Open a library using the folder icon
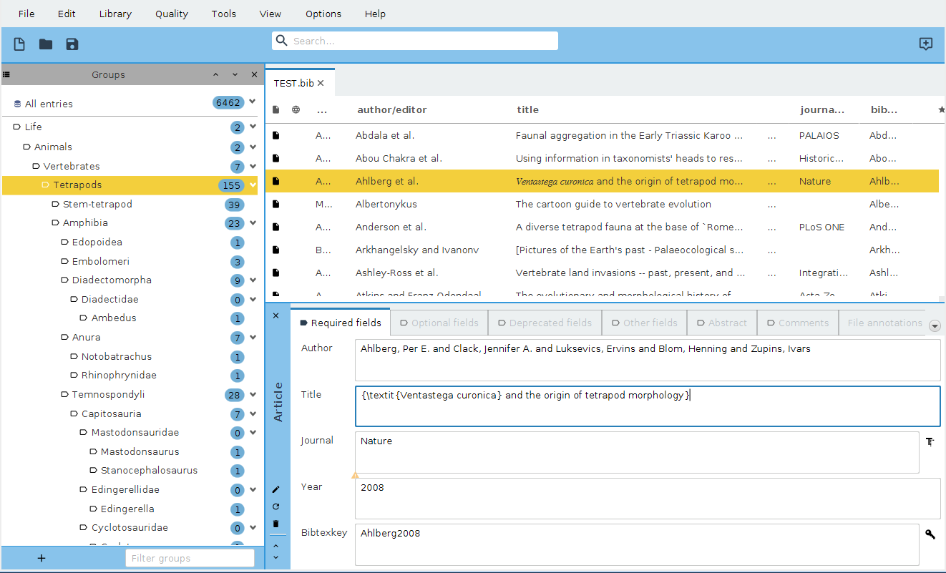The image size is (946, 573). (46, 44)
